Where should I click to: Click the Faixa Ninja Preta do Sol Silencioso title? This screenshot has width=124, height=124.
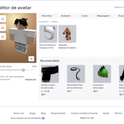(75, 86)
